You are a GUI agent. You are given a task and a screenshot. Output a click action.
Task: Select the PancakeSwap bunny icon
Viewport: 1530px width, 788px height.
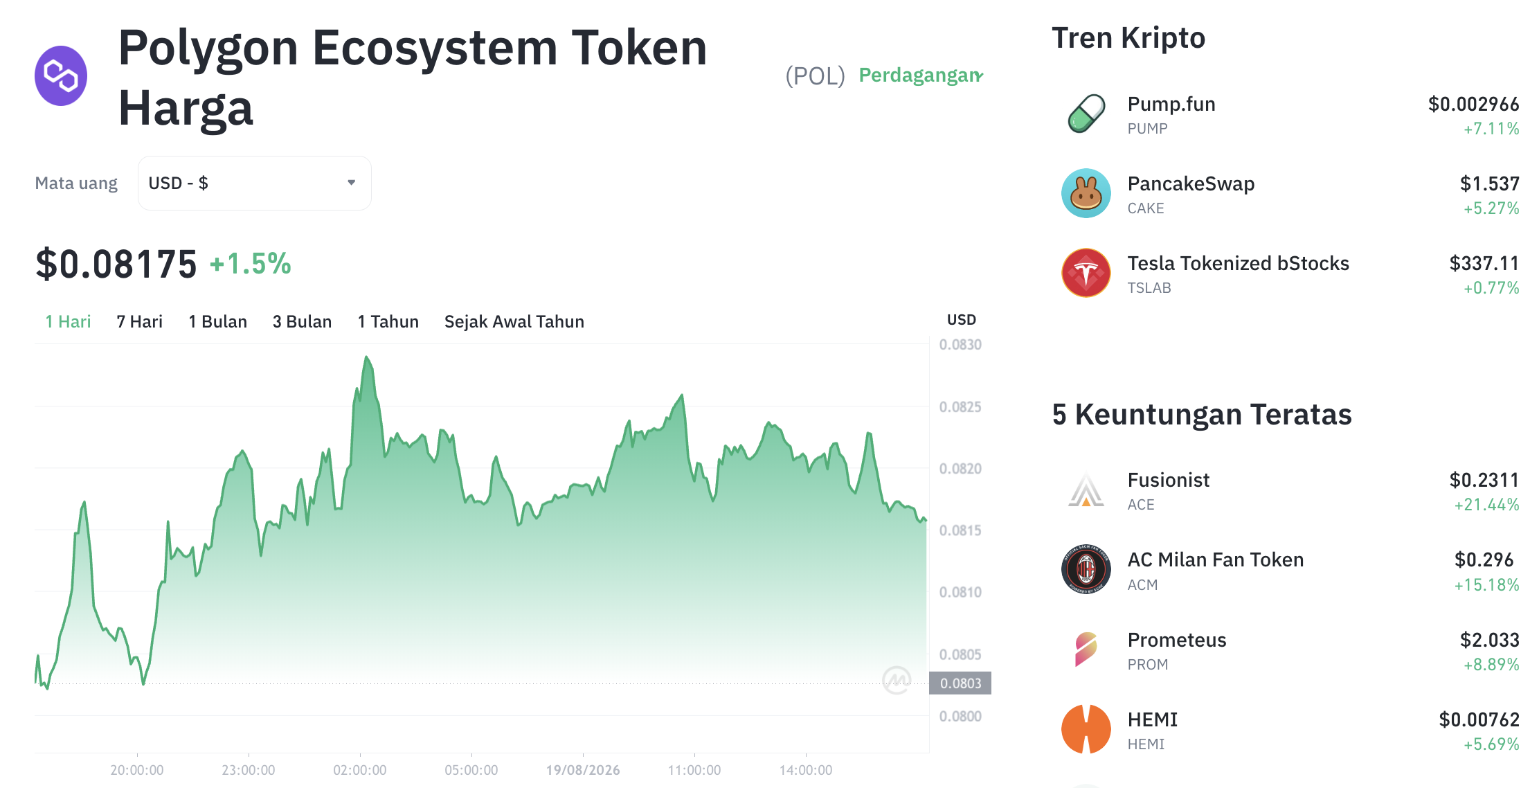pos(1086,193)
